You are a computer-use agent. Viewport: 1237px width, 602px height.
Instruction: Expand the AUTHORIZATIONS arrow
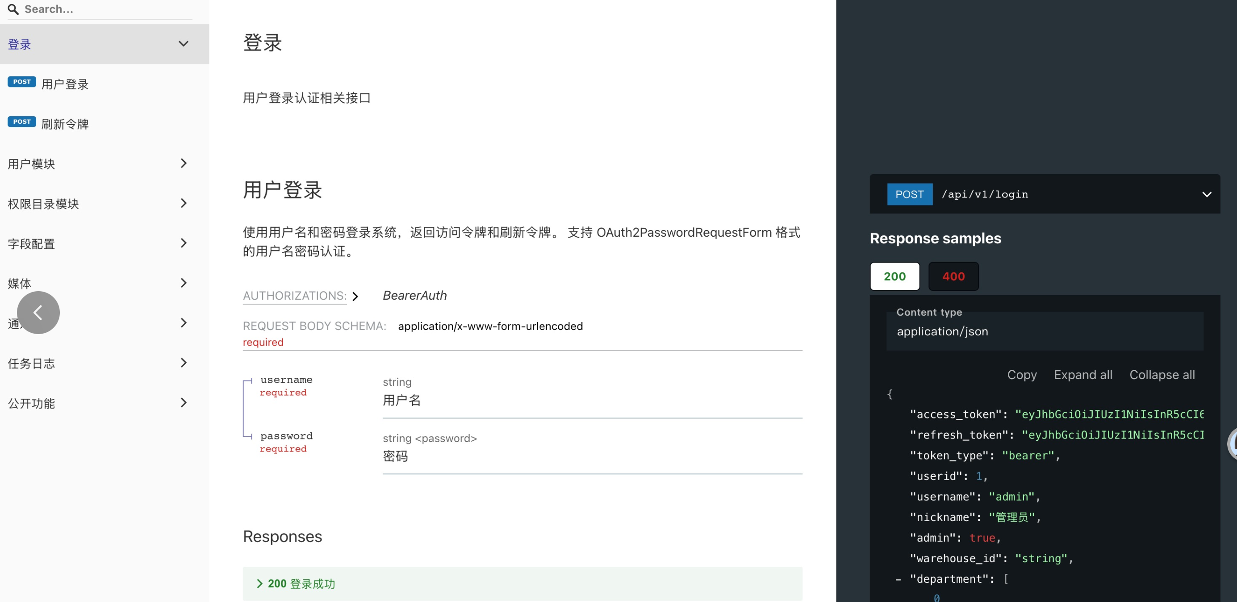tap(355, 297)
